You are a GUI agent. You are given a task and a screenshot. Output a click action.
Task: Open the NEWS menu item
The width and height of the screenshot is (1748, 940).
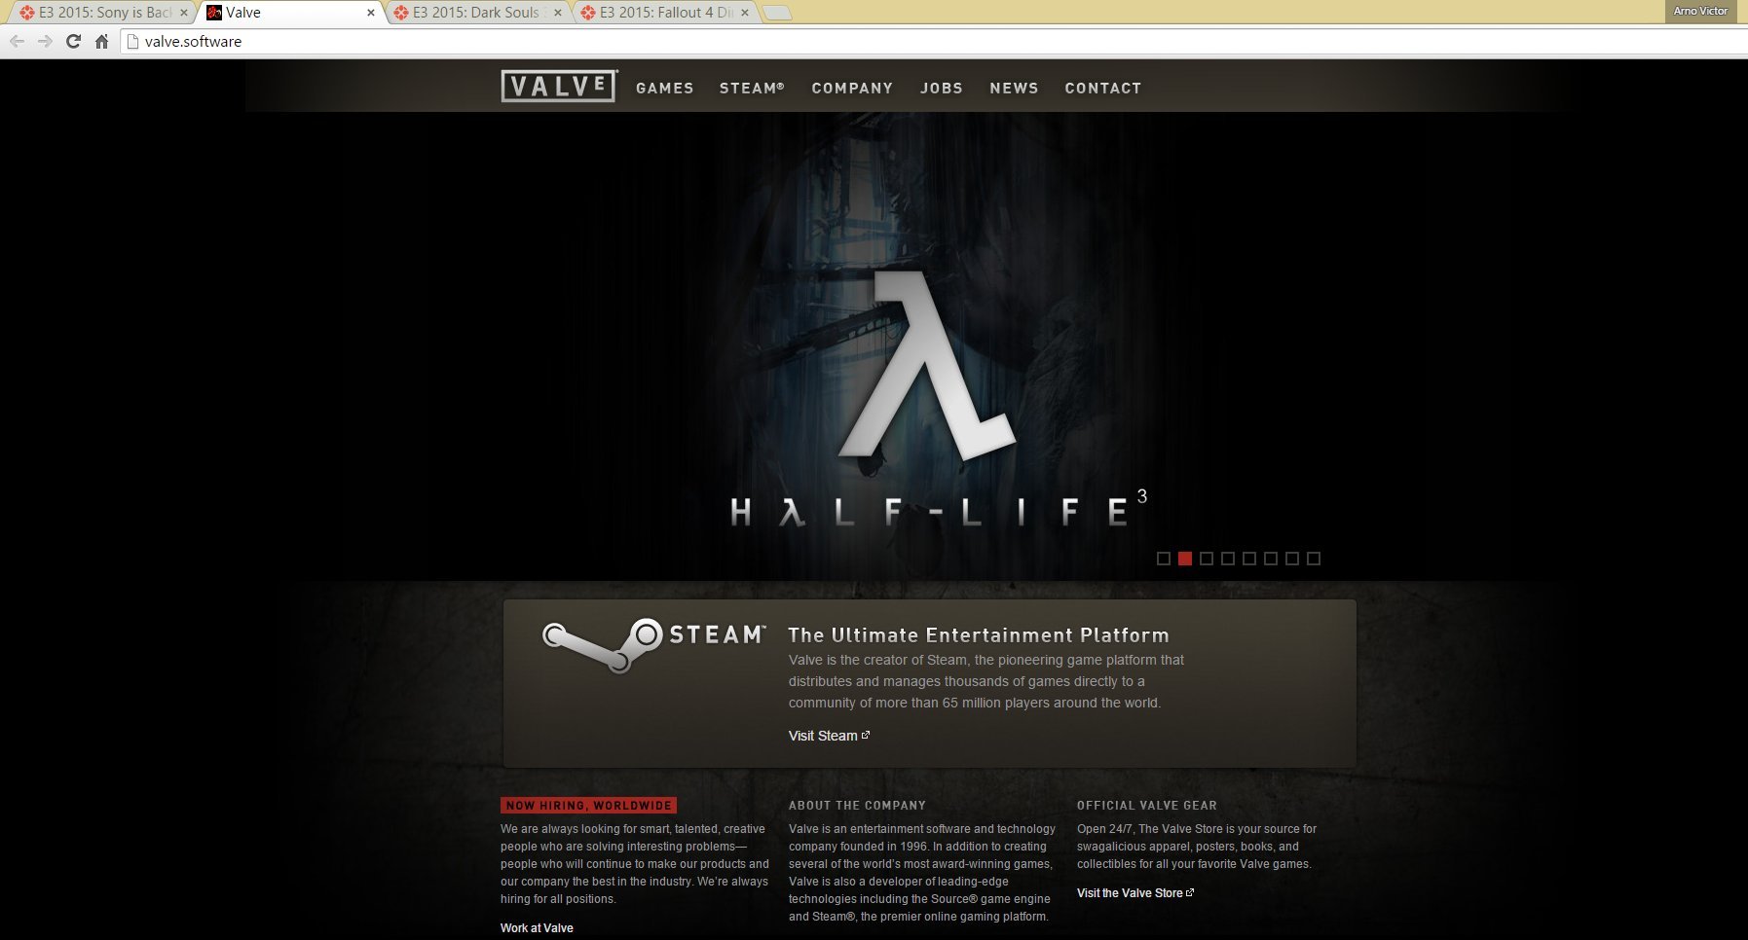click(1014, 88)
